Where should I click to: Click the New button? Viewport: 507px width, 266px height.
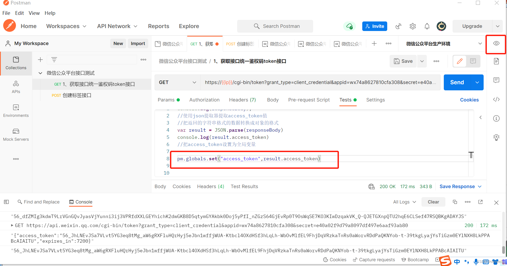[118, 43]
